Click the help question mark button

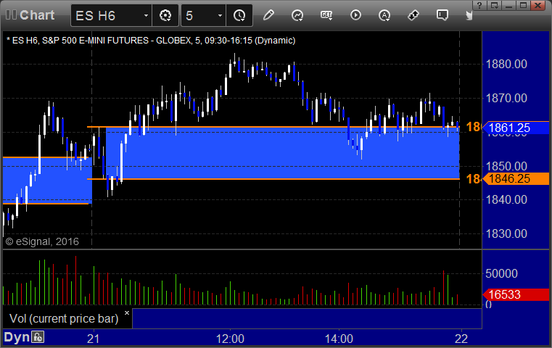479,5
